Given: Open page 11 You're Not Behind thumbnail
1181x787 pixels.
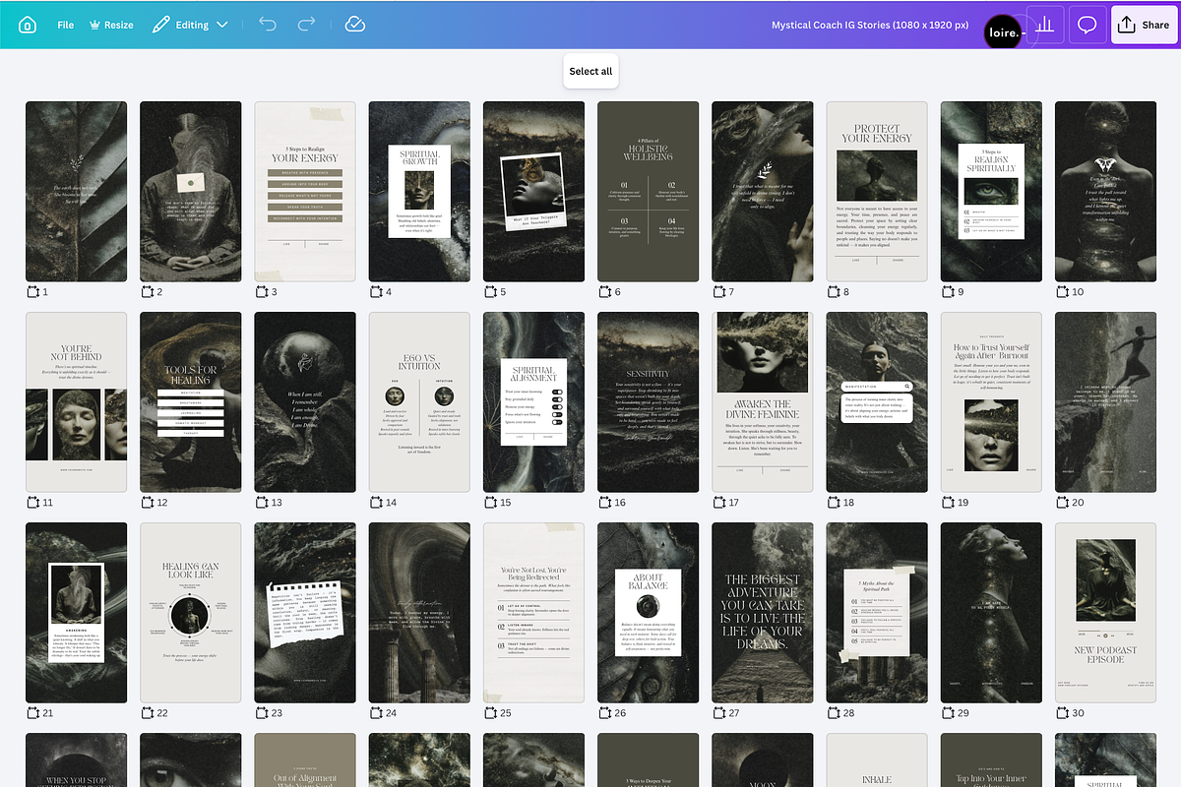Looking at the screenshot, I should [x=76, y=401].
